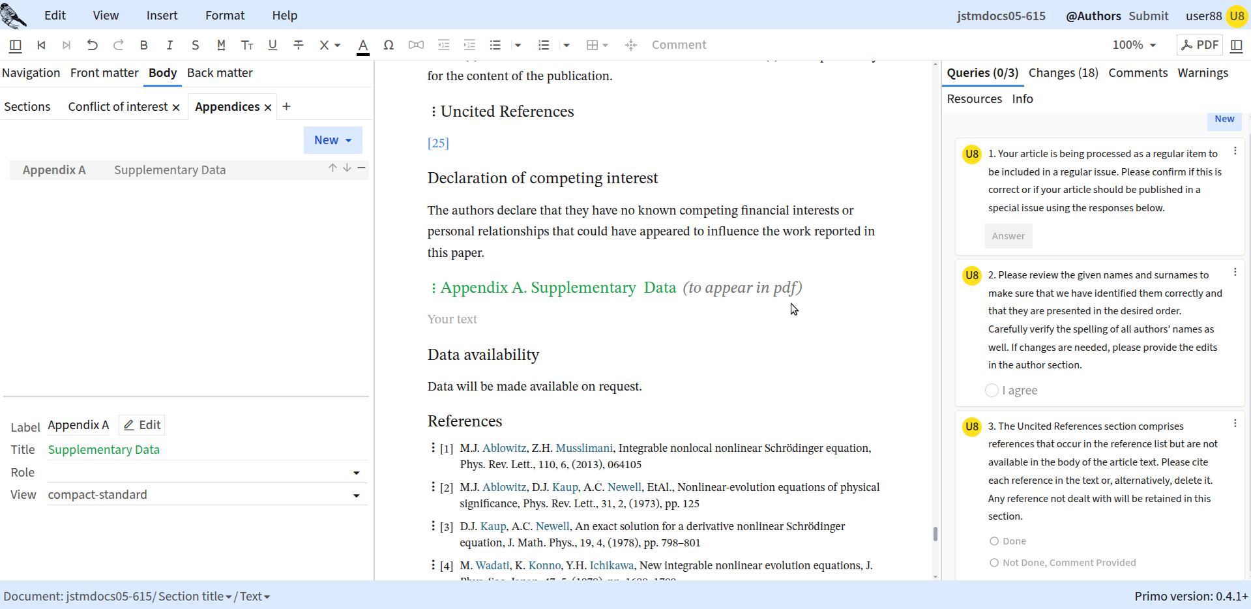Open the text color picker
Screen dimensions: 1251x609
363,46
